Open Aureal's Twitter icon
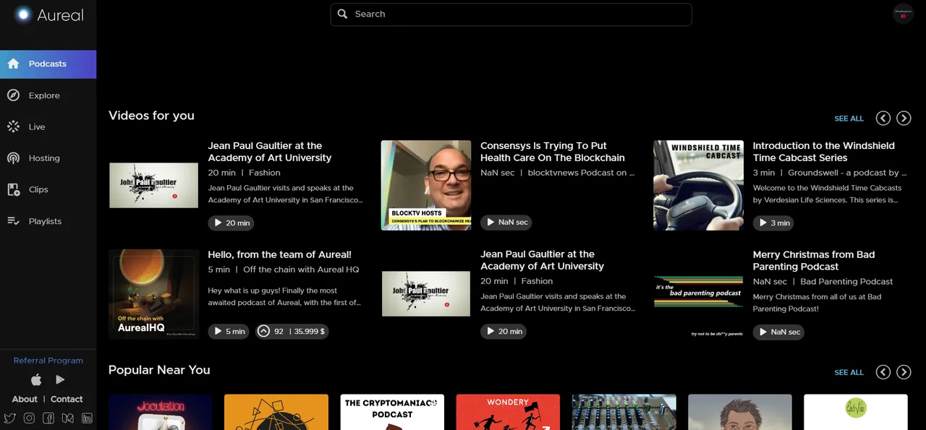 click(10, 418)
